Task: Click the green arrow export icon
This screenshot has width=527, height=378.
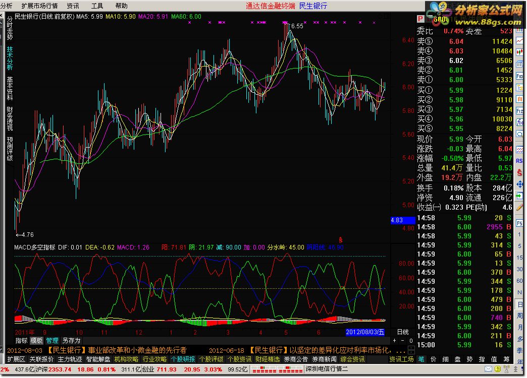Action: tap(519, 196)
